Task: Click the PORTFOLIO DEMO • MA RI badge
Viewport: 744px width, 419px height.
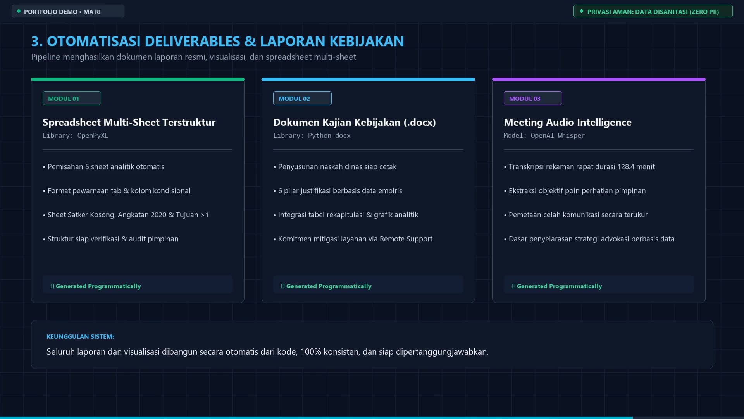Action: click(68, 11)
